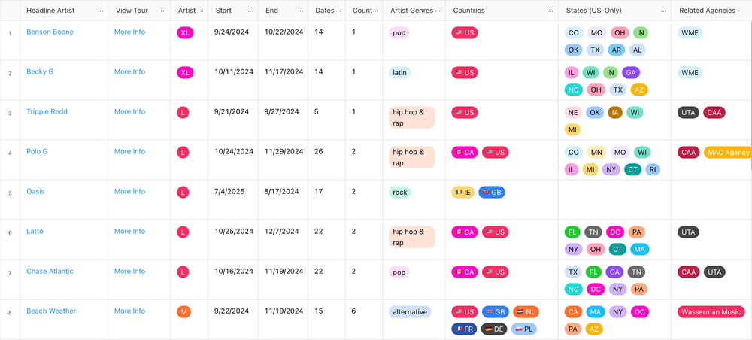Select the rock genre tag for Oasis
Viewport: 752px width, 340px height.
point(400,193)
